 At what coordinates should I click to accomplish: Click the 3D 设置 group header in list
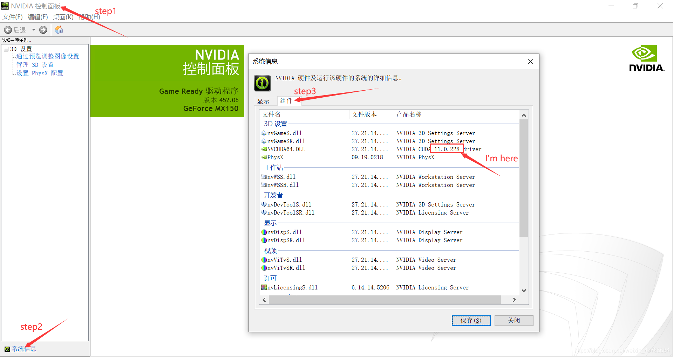coord(276,124)
